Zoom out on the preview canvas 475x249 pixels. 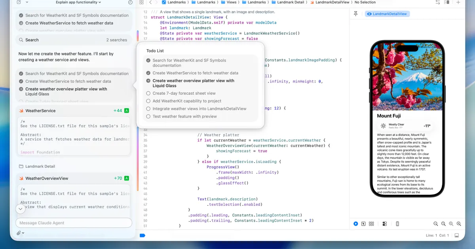pos(436,224)
